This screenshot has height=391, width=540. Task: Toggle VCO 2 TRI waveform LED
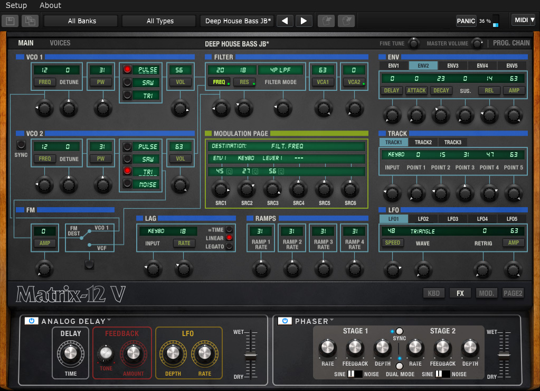127,171
